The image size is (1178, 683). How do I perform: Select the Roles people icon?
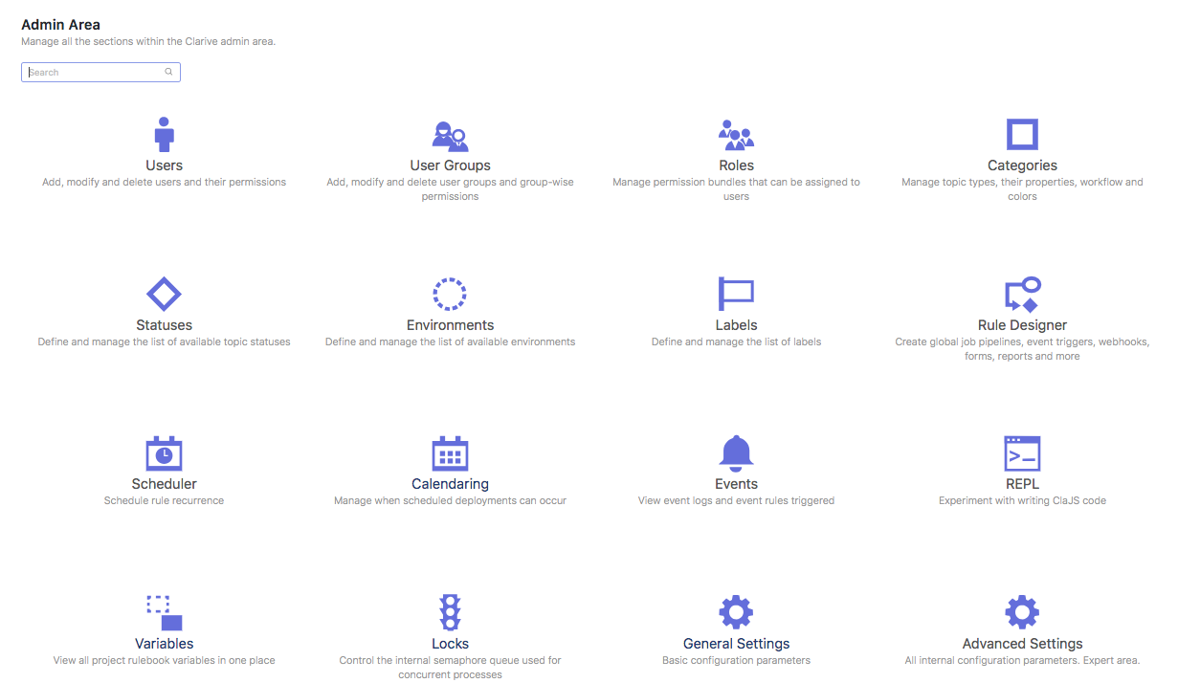point(736,135)
